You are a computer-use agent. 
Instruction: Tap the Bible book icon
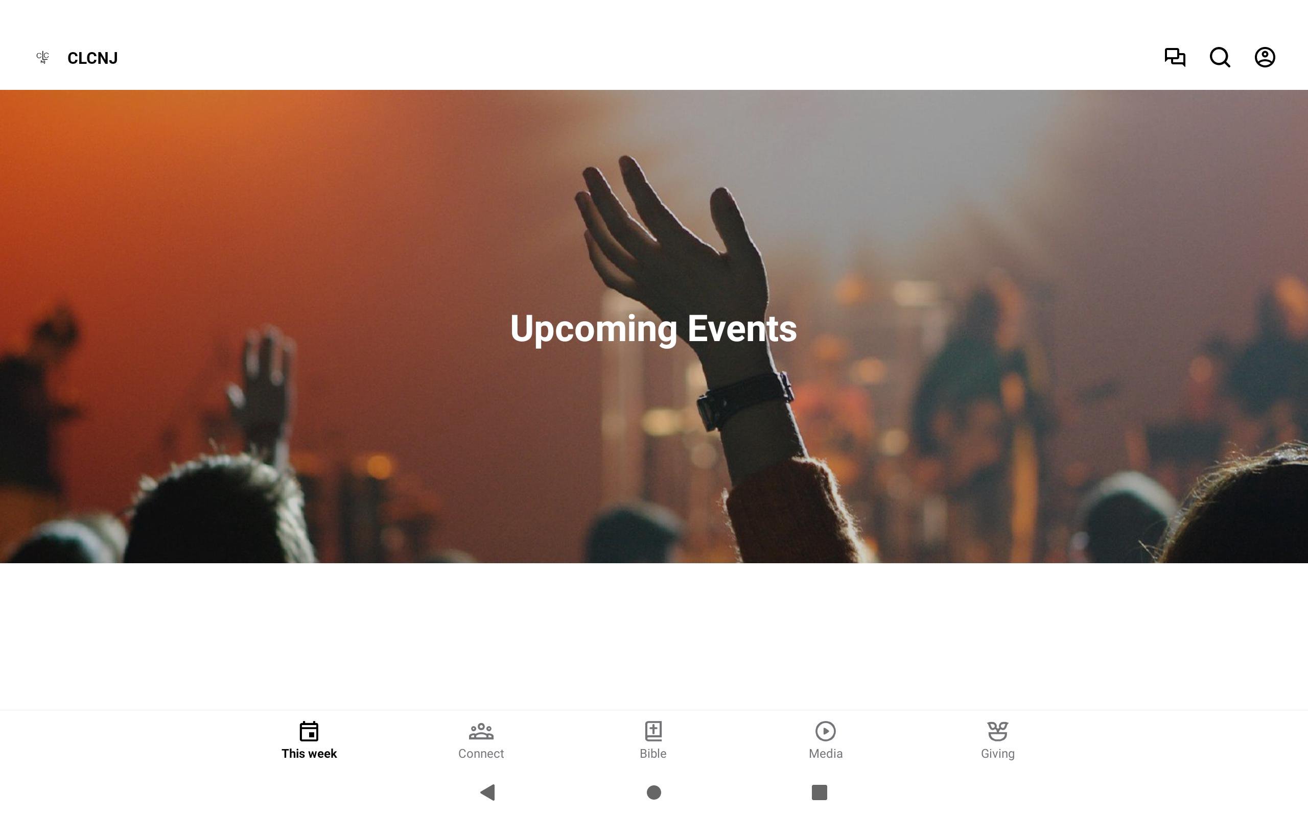point(653,731)
